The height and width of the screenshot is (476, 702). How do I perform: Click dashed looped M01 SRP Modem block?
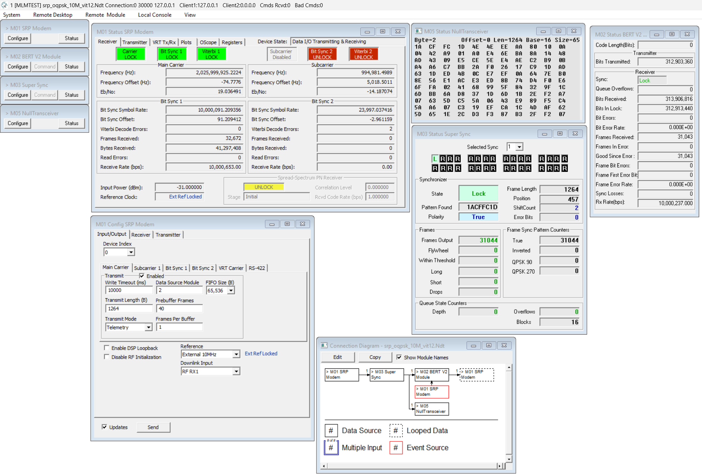(477, 375)
